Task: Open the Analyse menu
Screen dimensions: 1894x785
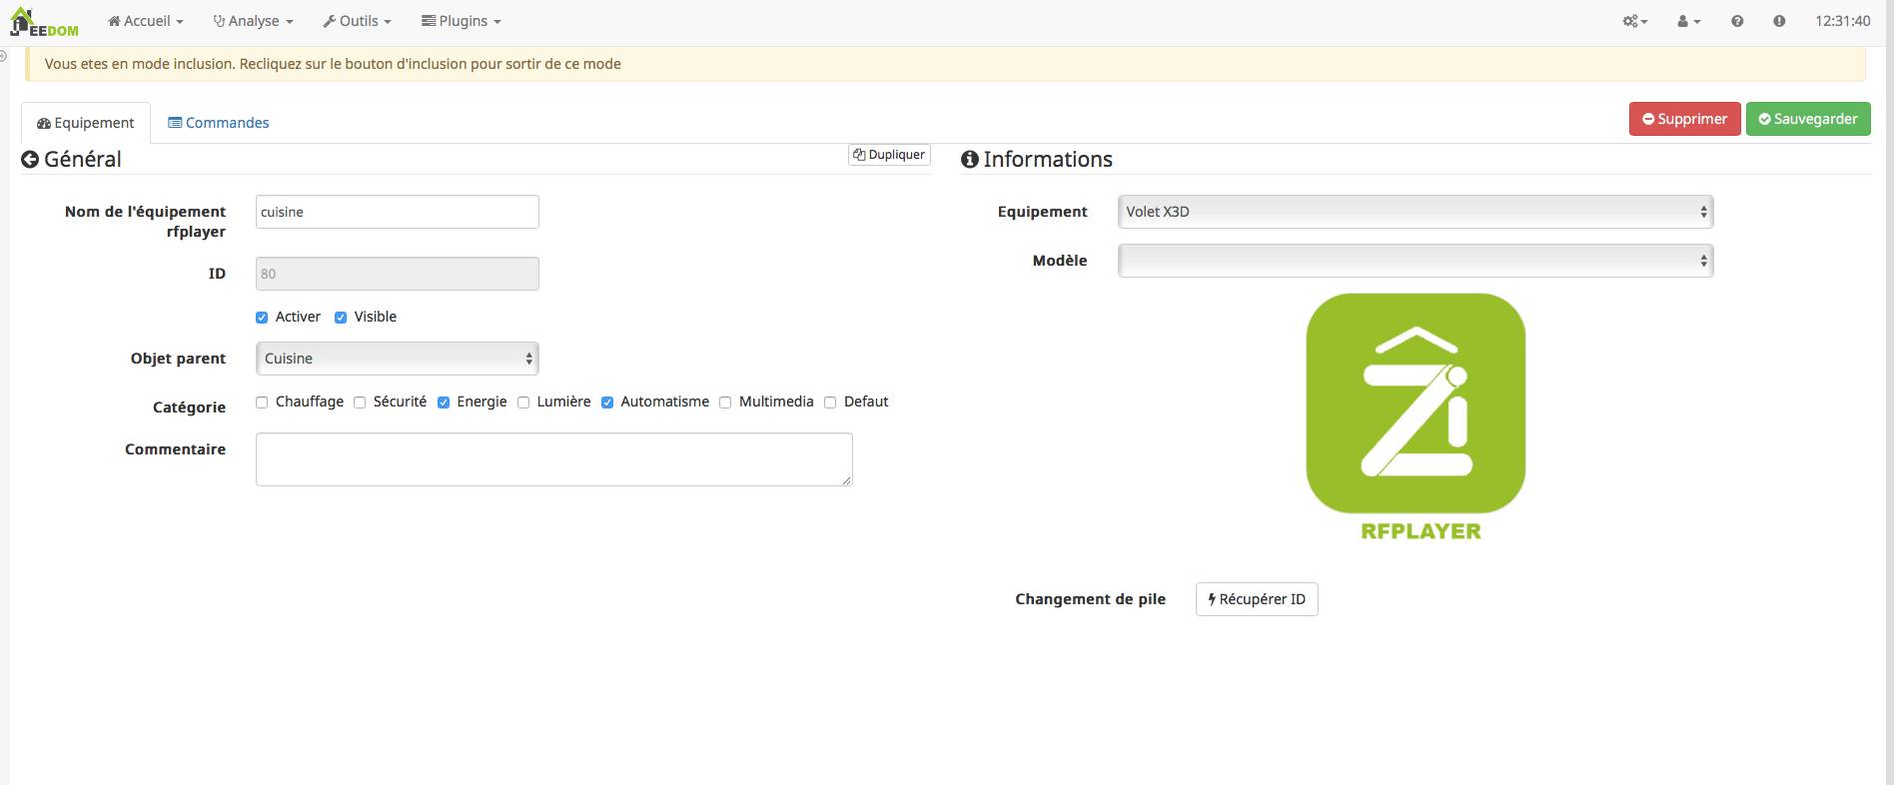Action: coord(254,21)
